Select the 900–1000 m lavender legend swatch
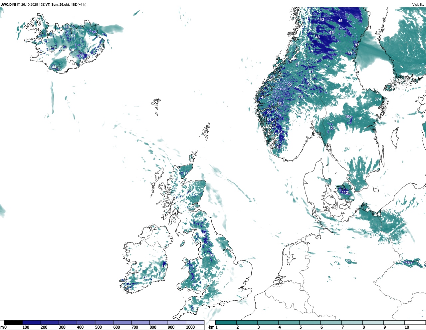This screenshot has width=426, height=330. [177, 323]
